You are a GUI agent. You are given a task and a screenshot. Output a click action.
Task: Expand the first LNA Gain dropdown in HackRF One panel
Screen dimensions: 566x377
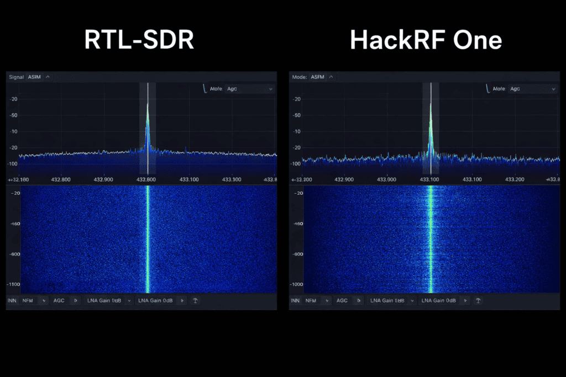click(x=412, y=300)
